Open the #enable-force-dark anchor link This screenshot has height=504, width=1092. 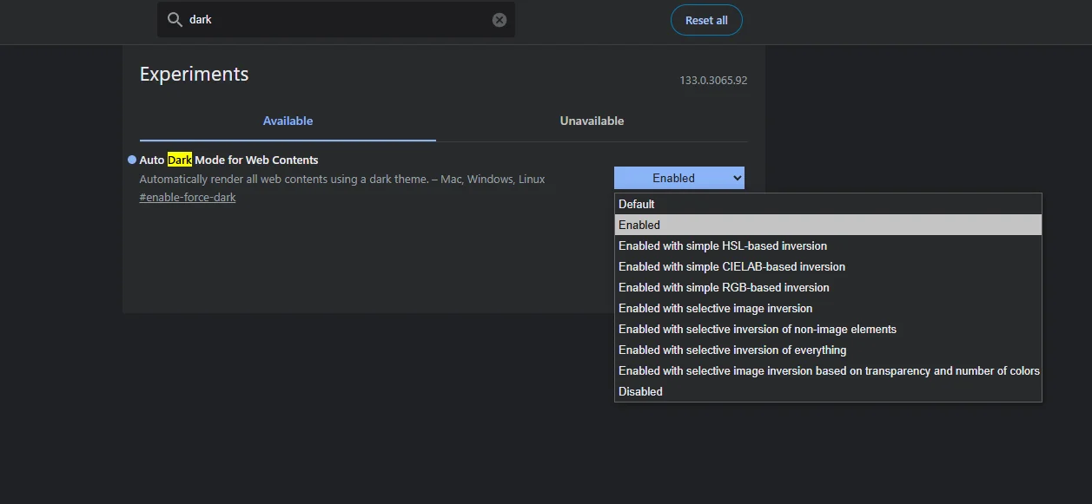click(188, 198)
